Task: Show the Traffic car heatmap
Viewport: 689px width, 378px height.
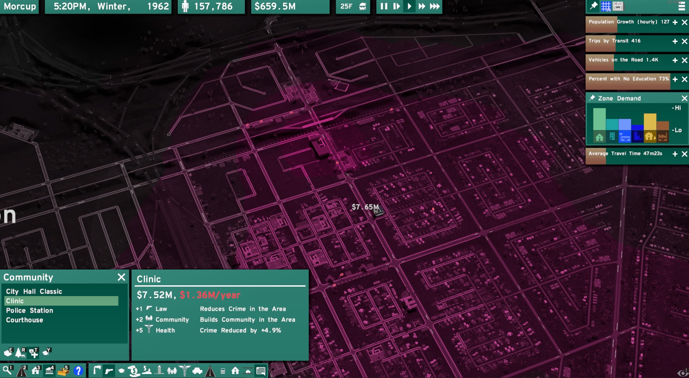Action: (197, 370)
